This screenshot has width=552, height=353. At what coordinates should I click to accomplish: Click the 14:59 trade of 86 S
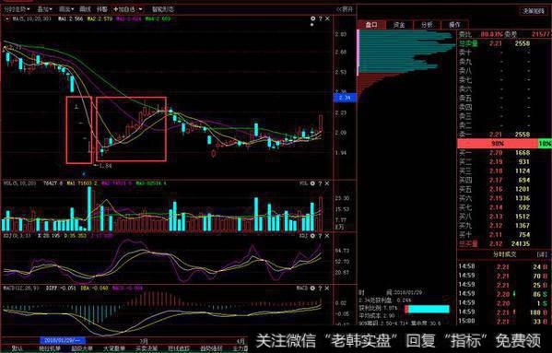point(504,294)
